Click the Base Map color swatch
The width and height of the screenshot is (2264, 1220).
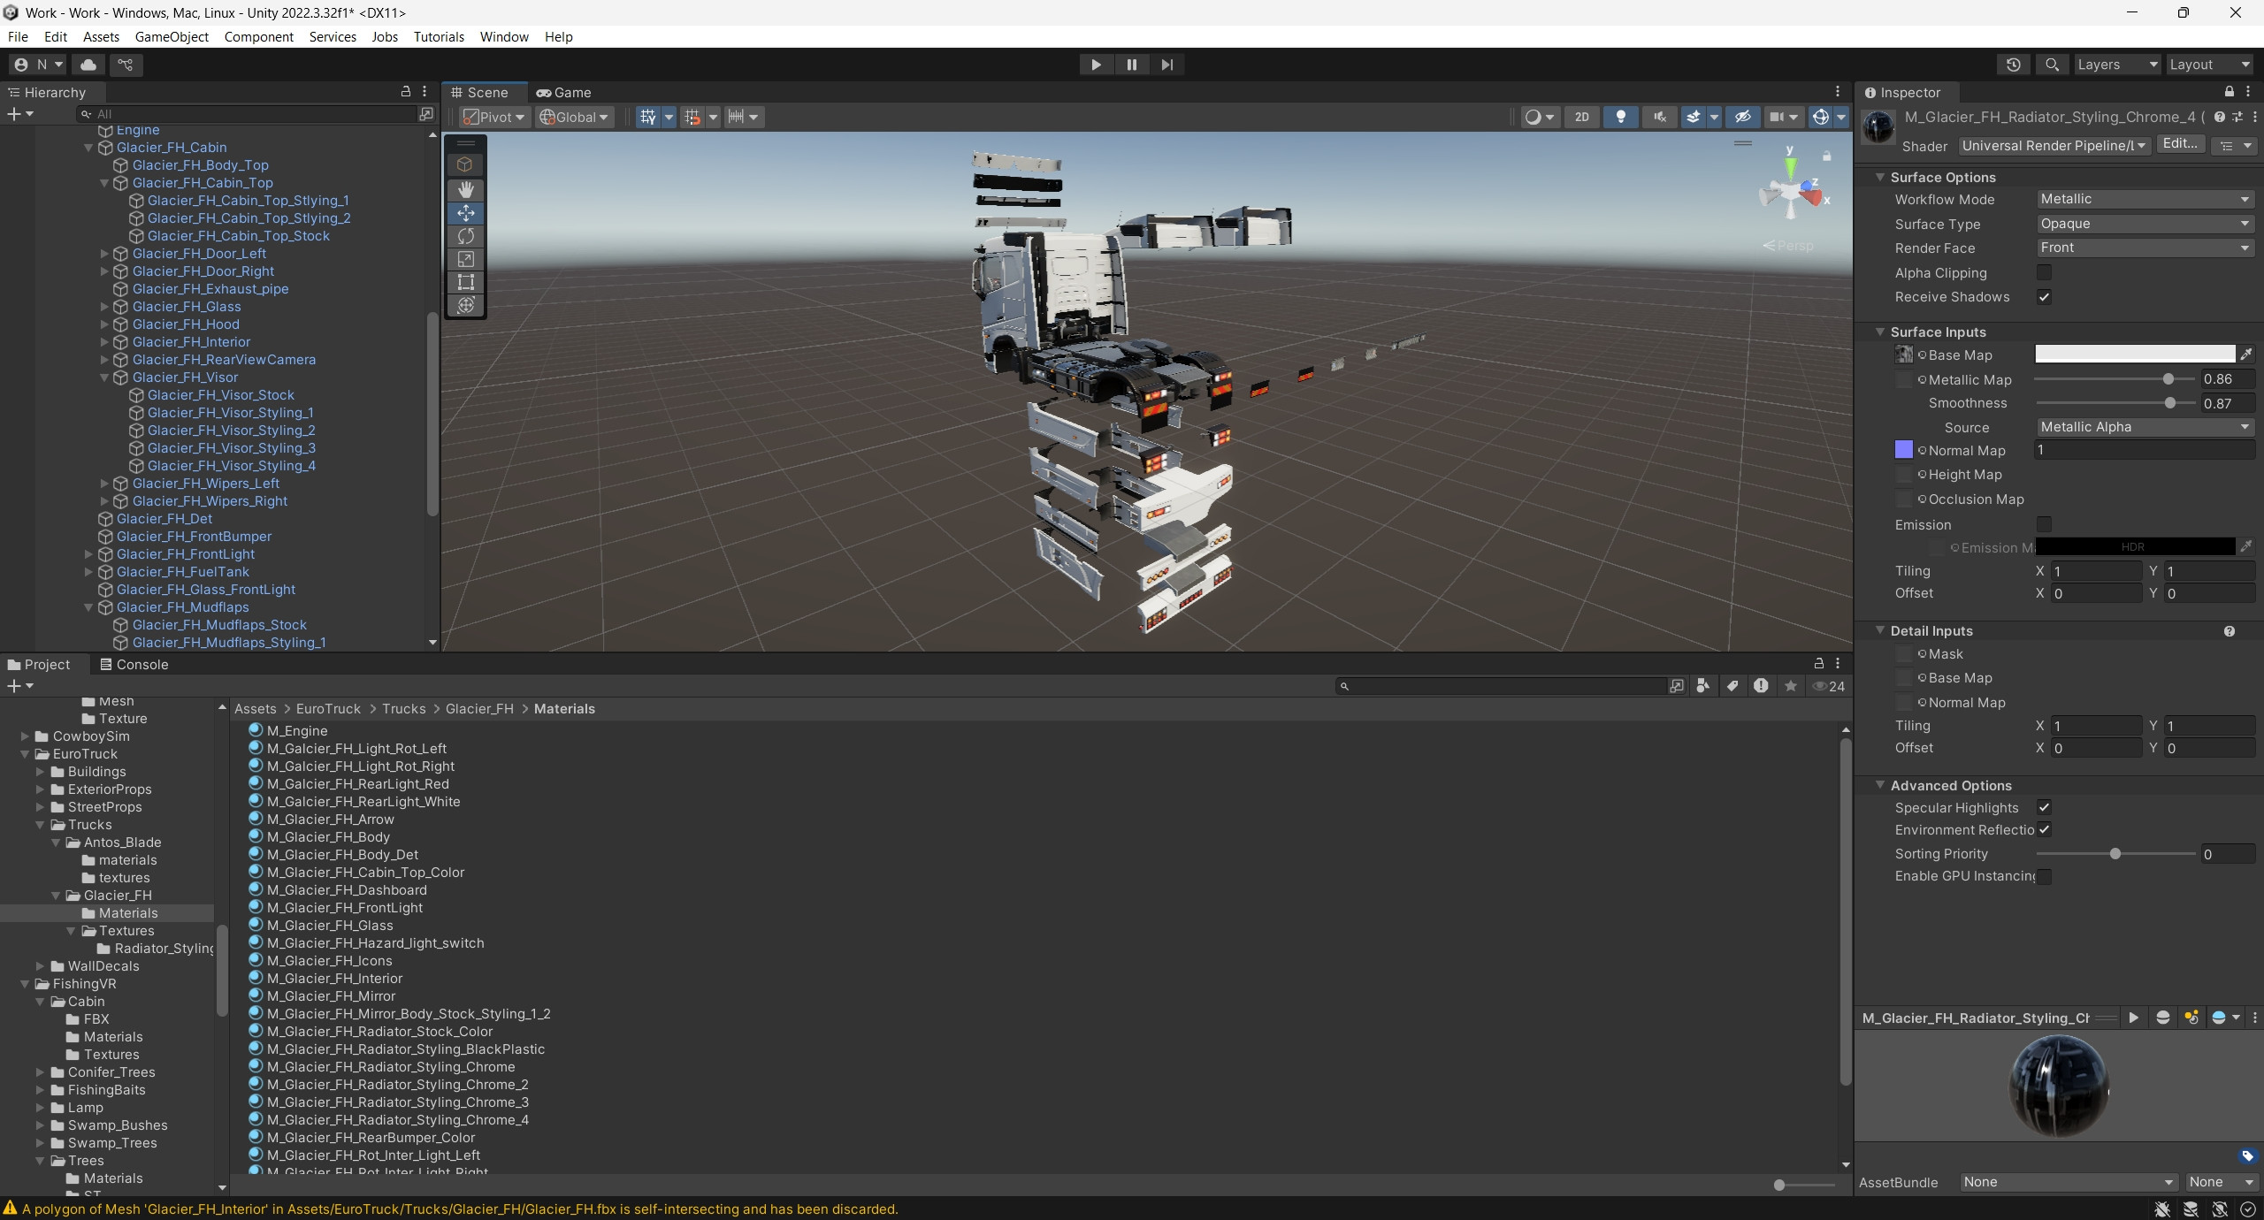[2134, 355]
